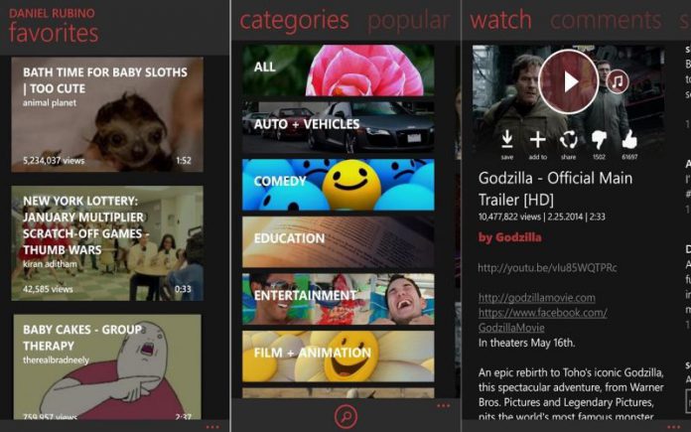Image resolution: width=691 pixels, height=432 pixels.
Task: Save the Godzilla video for offline
Action: coord(507,145)
